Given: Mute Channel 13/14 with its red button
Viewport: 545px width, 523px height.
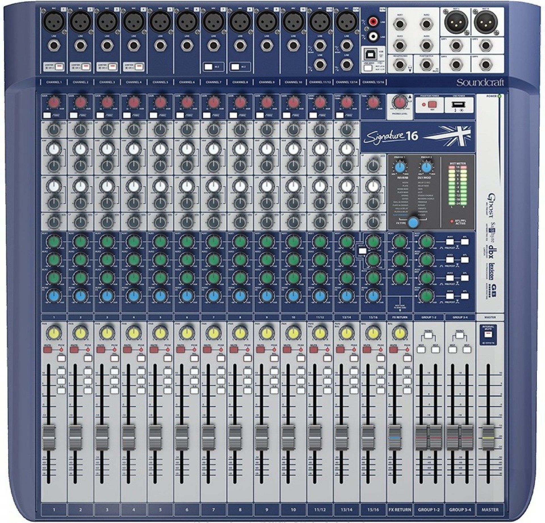Looking at the screenshot, I should 340,350.
